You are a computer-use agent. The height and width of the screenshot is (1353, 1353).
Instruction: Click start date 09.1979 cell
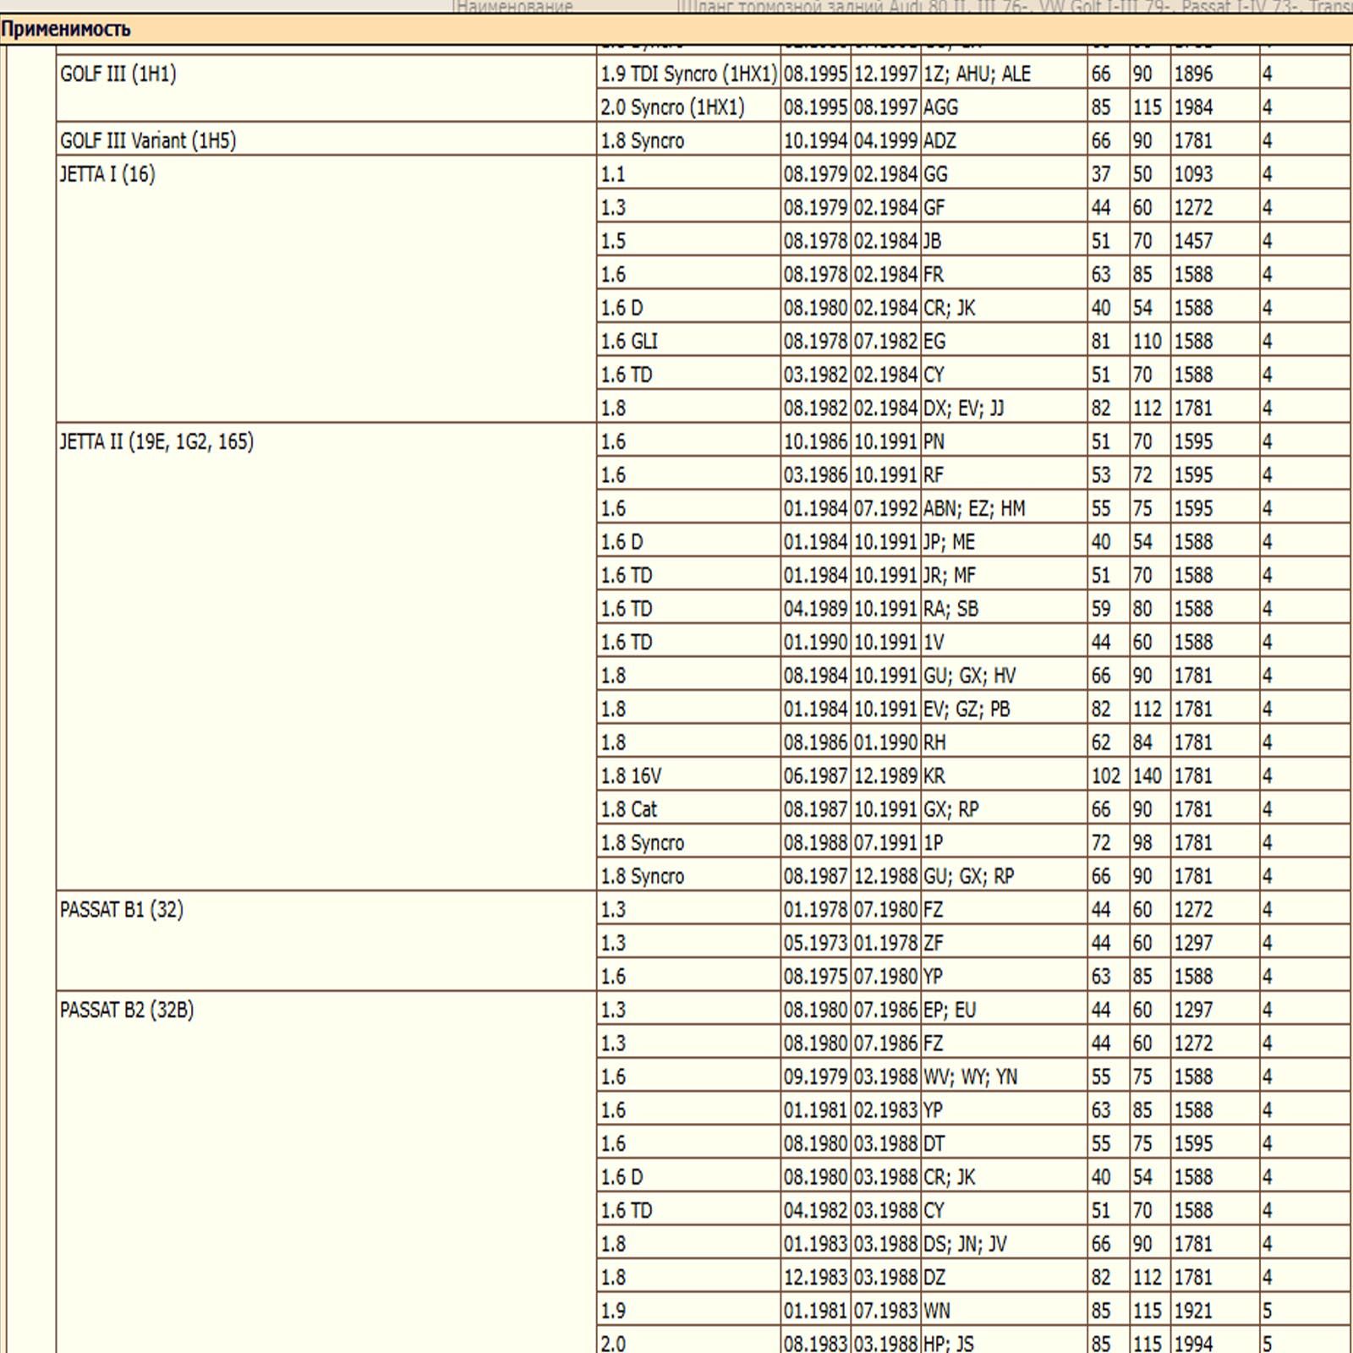point(815,1076)
